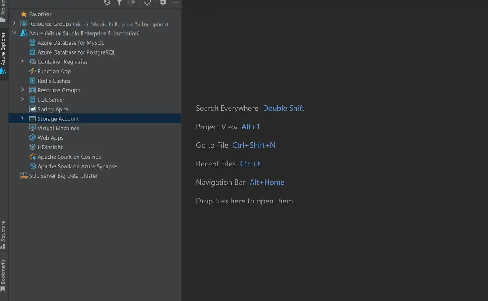Select Azure Database for PostgreSQL
The height and width of the screenshot is (301, 488).
[x=76, y=52]
